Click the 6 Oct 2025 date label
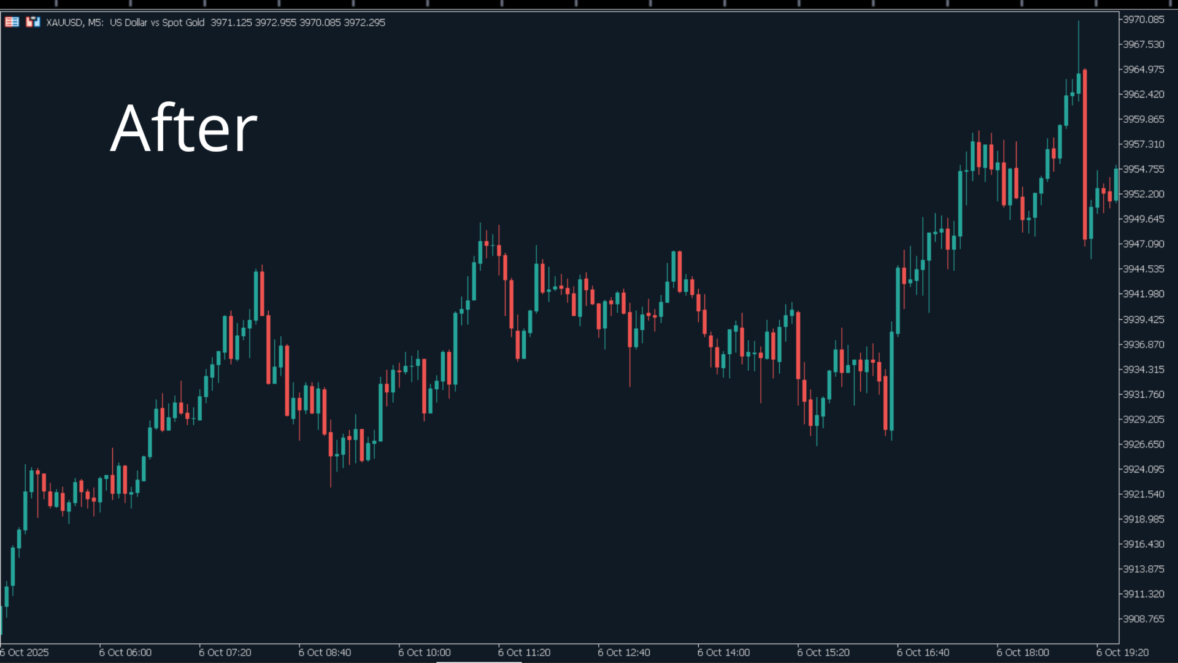The image size is (1178, 663). tap(25, 653)
